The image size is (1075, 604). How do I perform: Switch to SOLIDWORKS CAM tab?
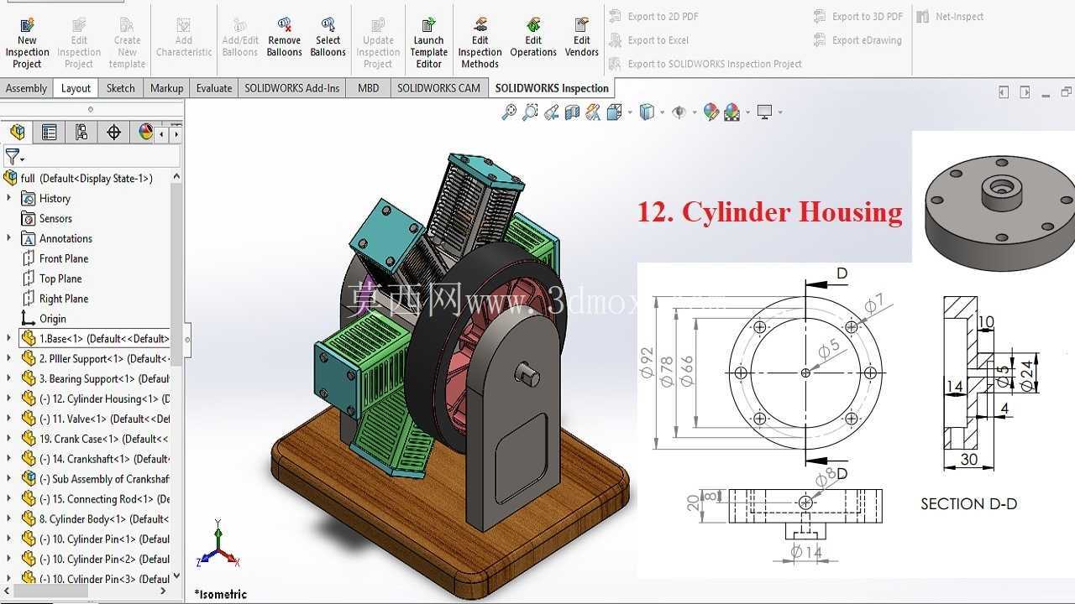[x=438, y=88]
